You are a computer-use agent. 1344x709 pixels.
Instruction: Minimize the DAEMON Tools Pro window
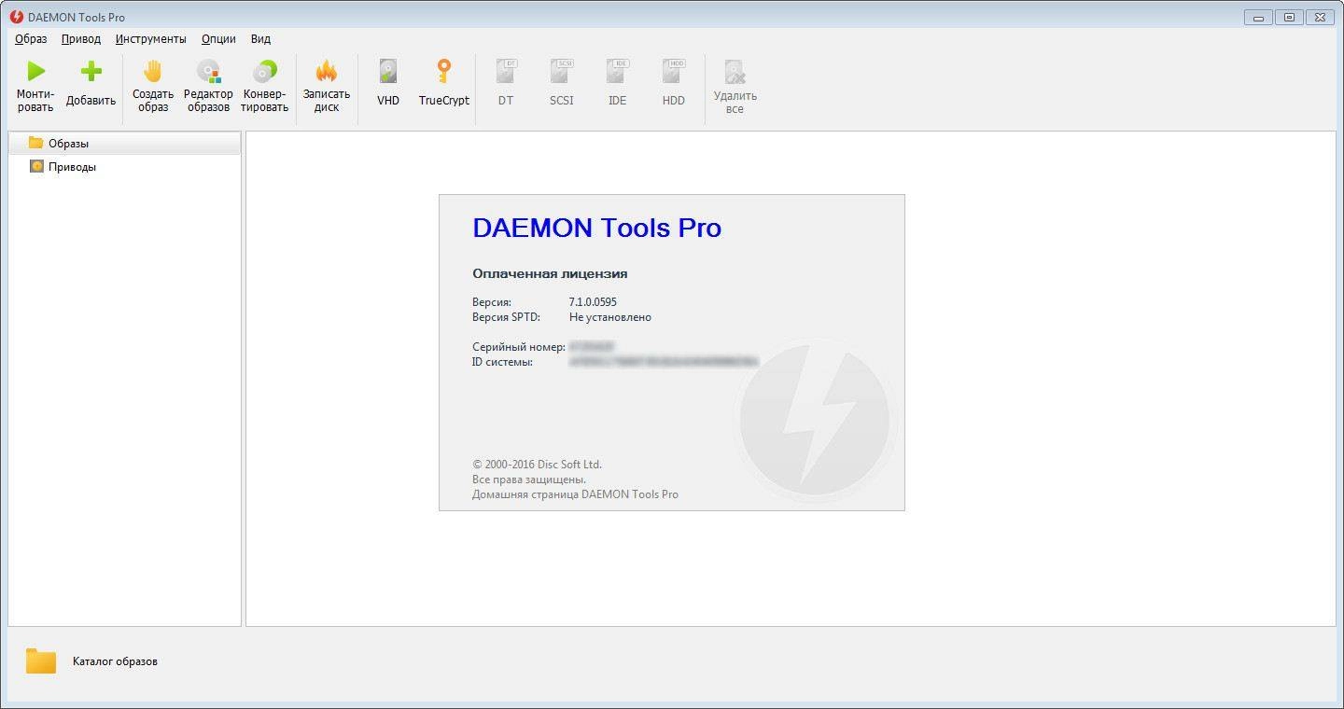coord(1258,17)
